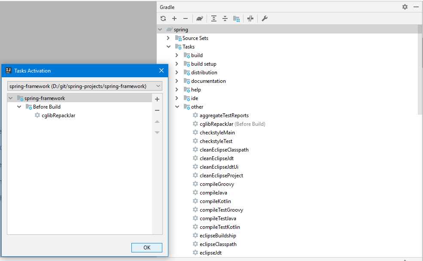Add a task in Tasks Activation dialog
This screenshot has height=261, width=423.
(157, 99)
